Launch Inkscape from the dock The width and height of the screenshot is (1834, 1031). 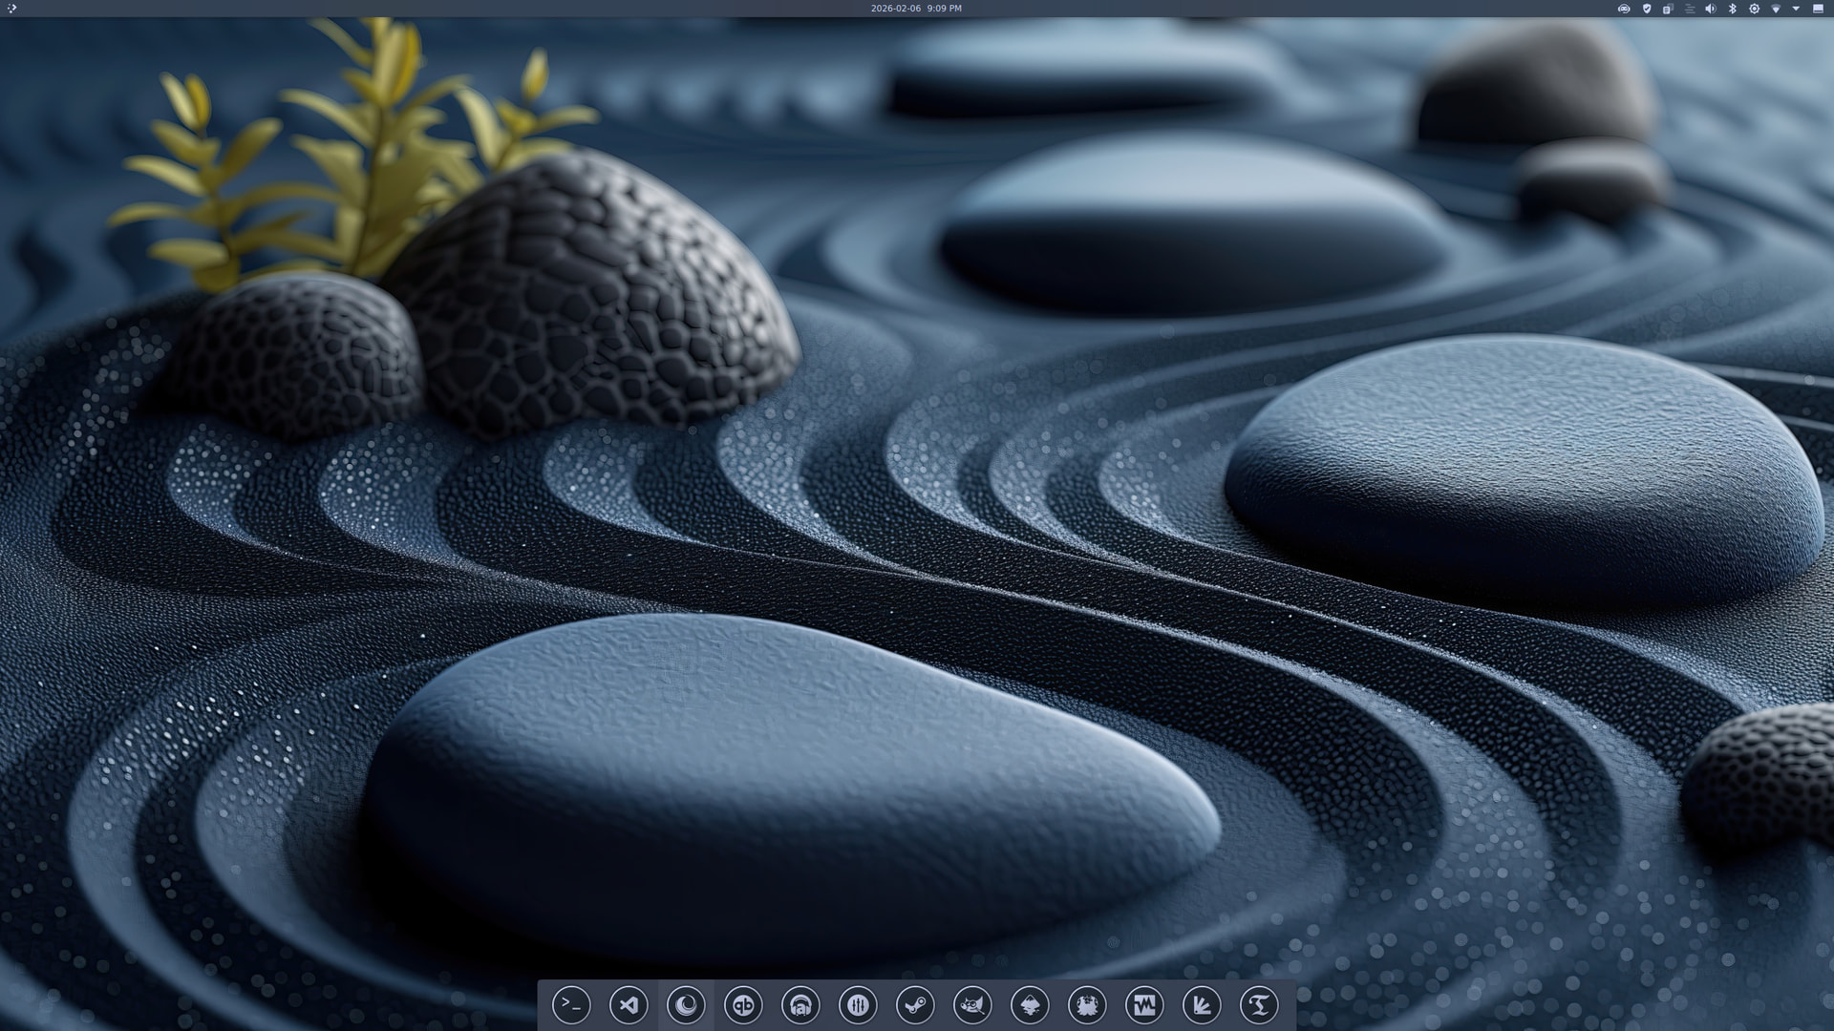pos(1030,1005)
